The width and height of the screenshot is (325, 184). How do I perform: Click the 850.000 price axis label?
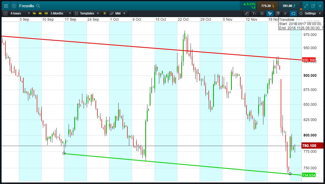tap(309, 104)
